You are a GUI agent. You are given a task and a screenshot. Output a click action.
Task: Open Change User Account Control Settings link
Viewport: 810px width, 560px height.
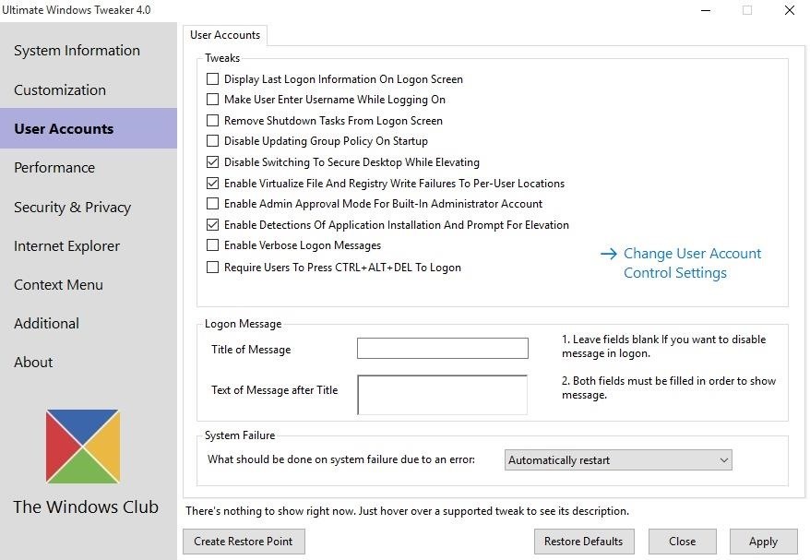(x=692, y=263)
